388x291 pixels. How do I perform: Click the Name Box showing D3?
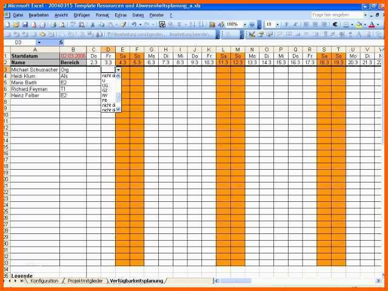coord(20,42)
